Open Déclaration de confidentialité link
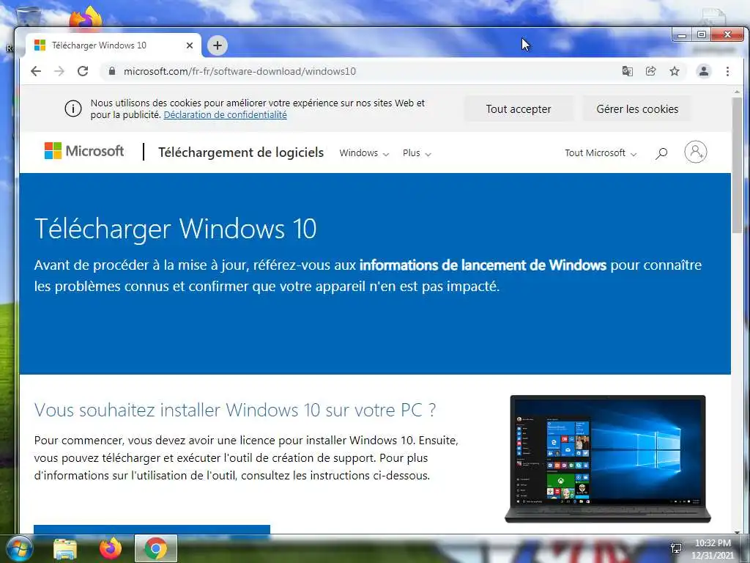Viewport: 750px width, 563px height. [x=226, y=115]
